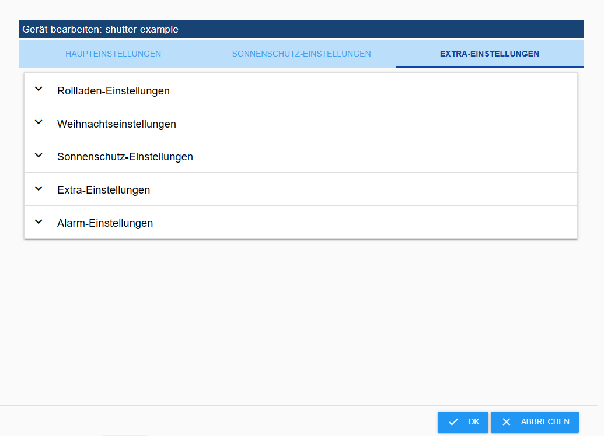The width and height of the screenshot is (604, 436).
Task: Open the Sonnenschutz-Einstellungen accordion section title
Action: tap(125, 157)
